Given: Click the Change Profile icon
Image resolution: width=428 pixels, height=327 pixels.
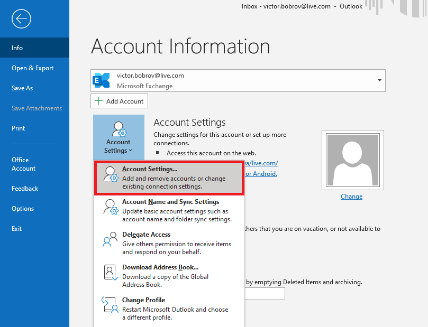Looking at the screenshot, I should pos(110,305).
